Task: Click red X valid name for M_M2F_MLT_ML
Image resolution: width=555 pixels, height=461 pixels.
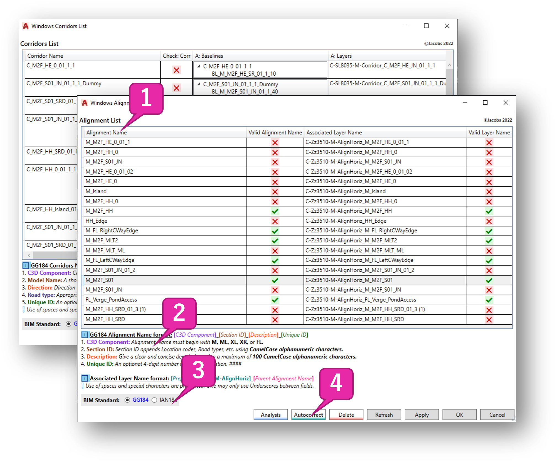Action: click(x=275, y=251)
